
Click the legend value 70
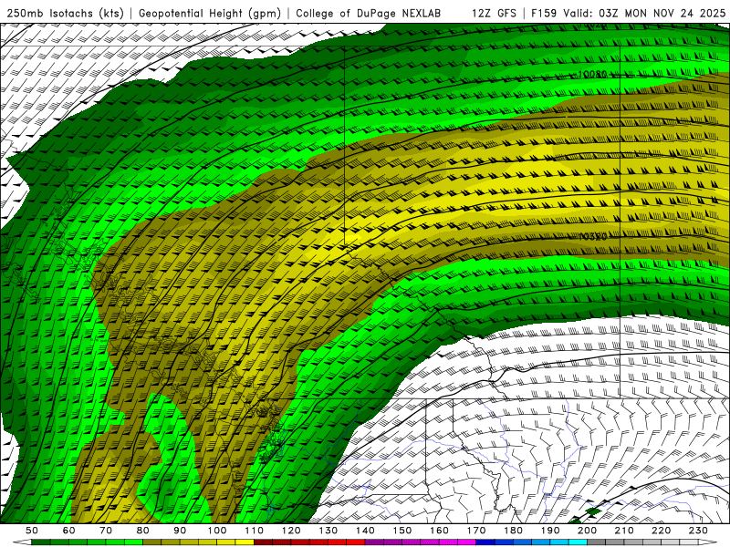[x=106, y=531]
